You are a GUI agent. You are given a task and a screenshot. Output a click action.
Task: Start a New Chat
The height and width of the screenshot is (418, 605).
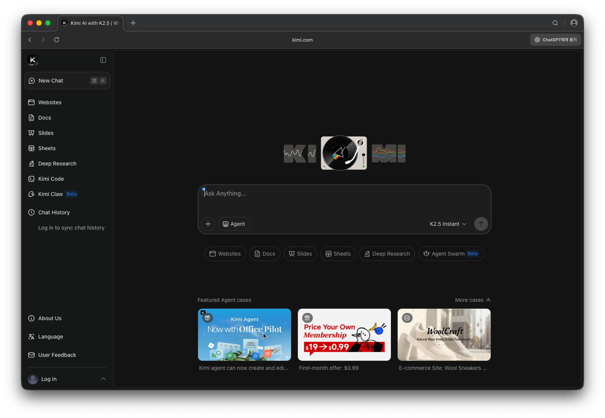[x=67, y=81]
